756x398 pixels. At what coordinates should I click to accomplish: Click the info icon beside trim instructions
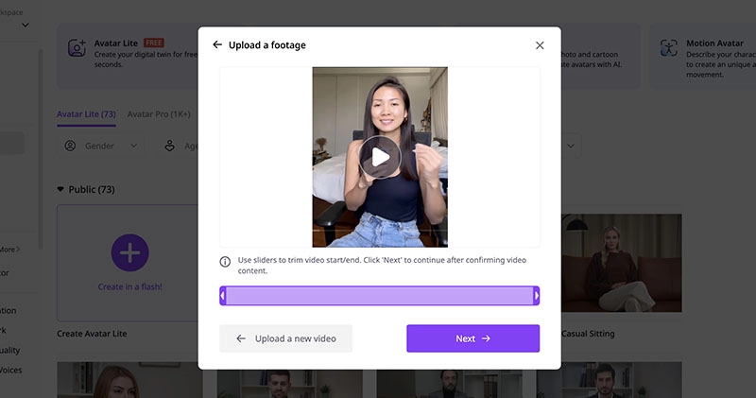225,262
